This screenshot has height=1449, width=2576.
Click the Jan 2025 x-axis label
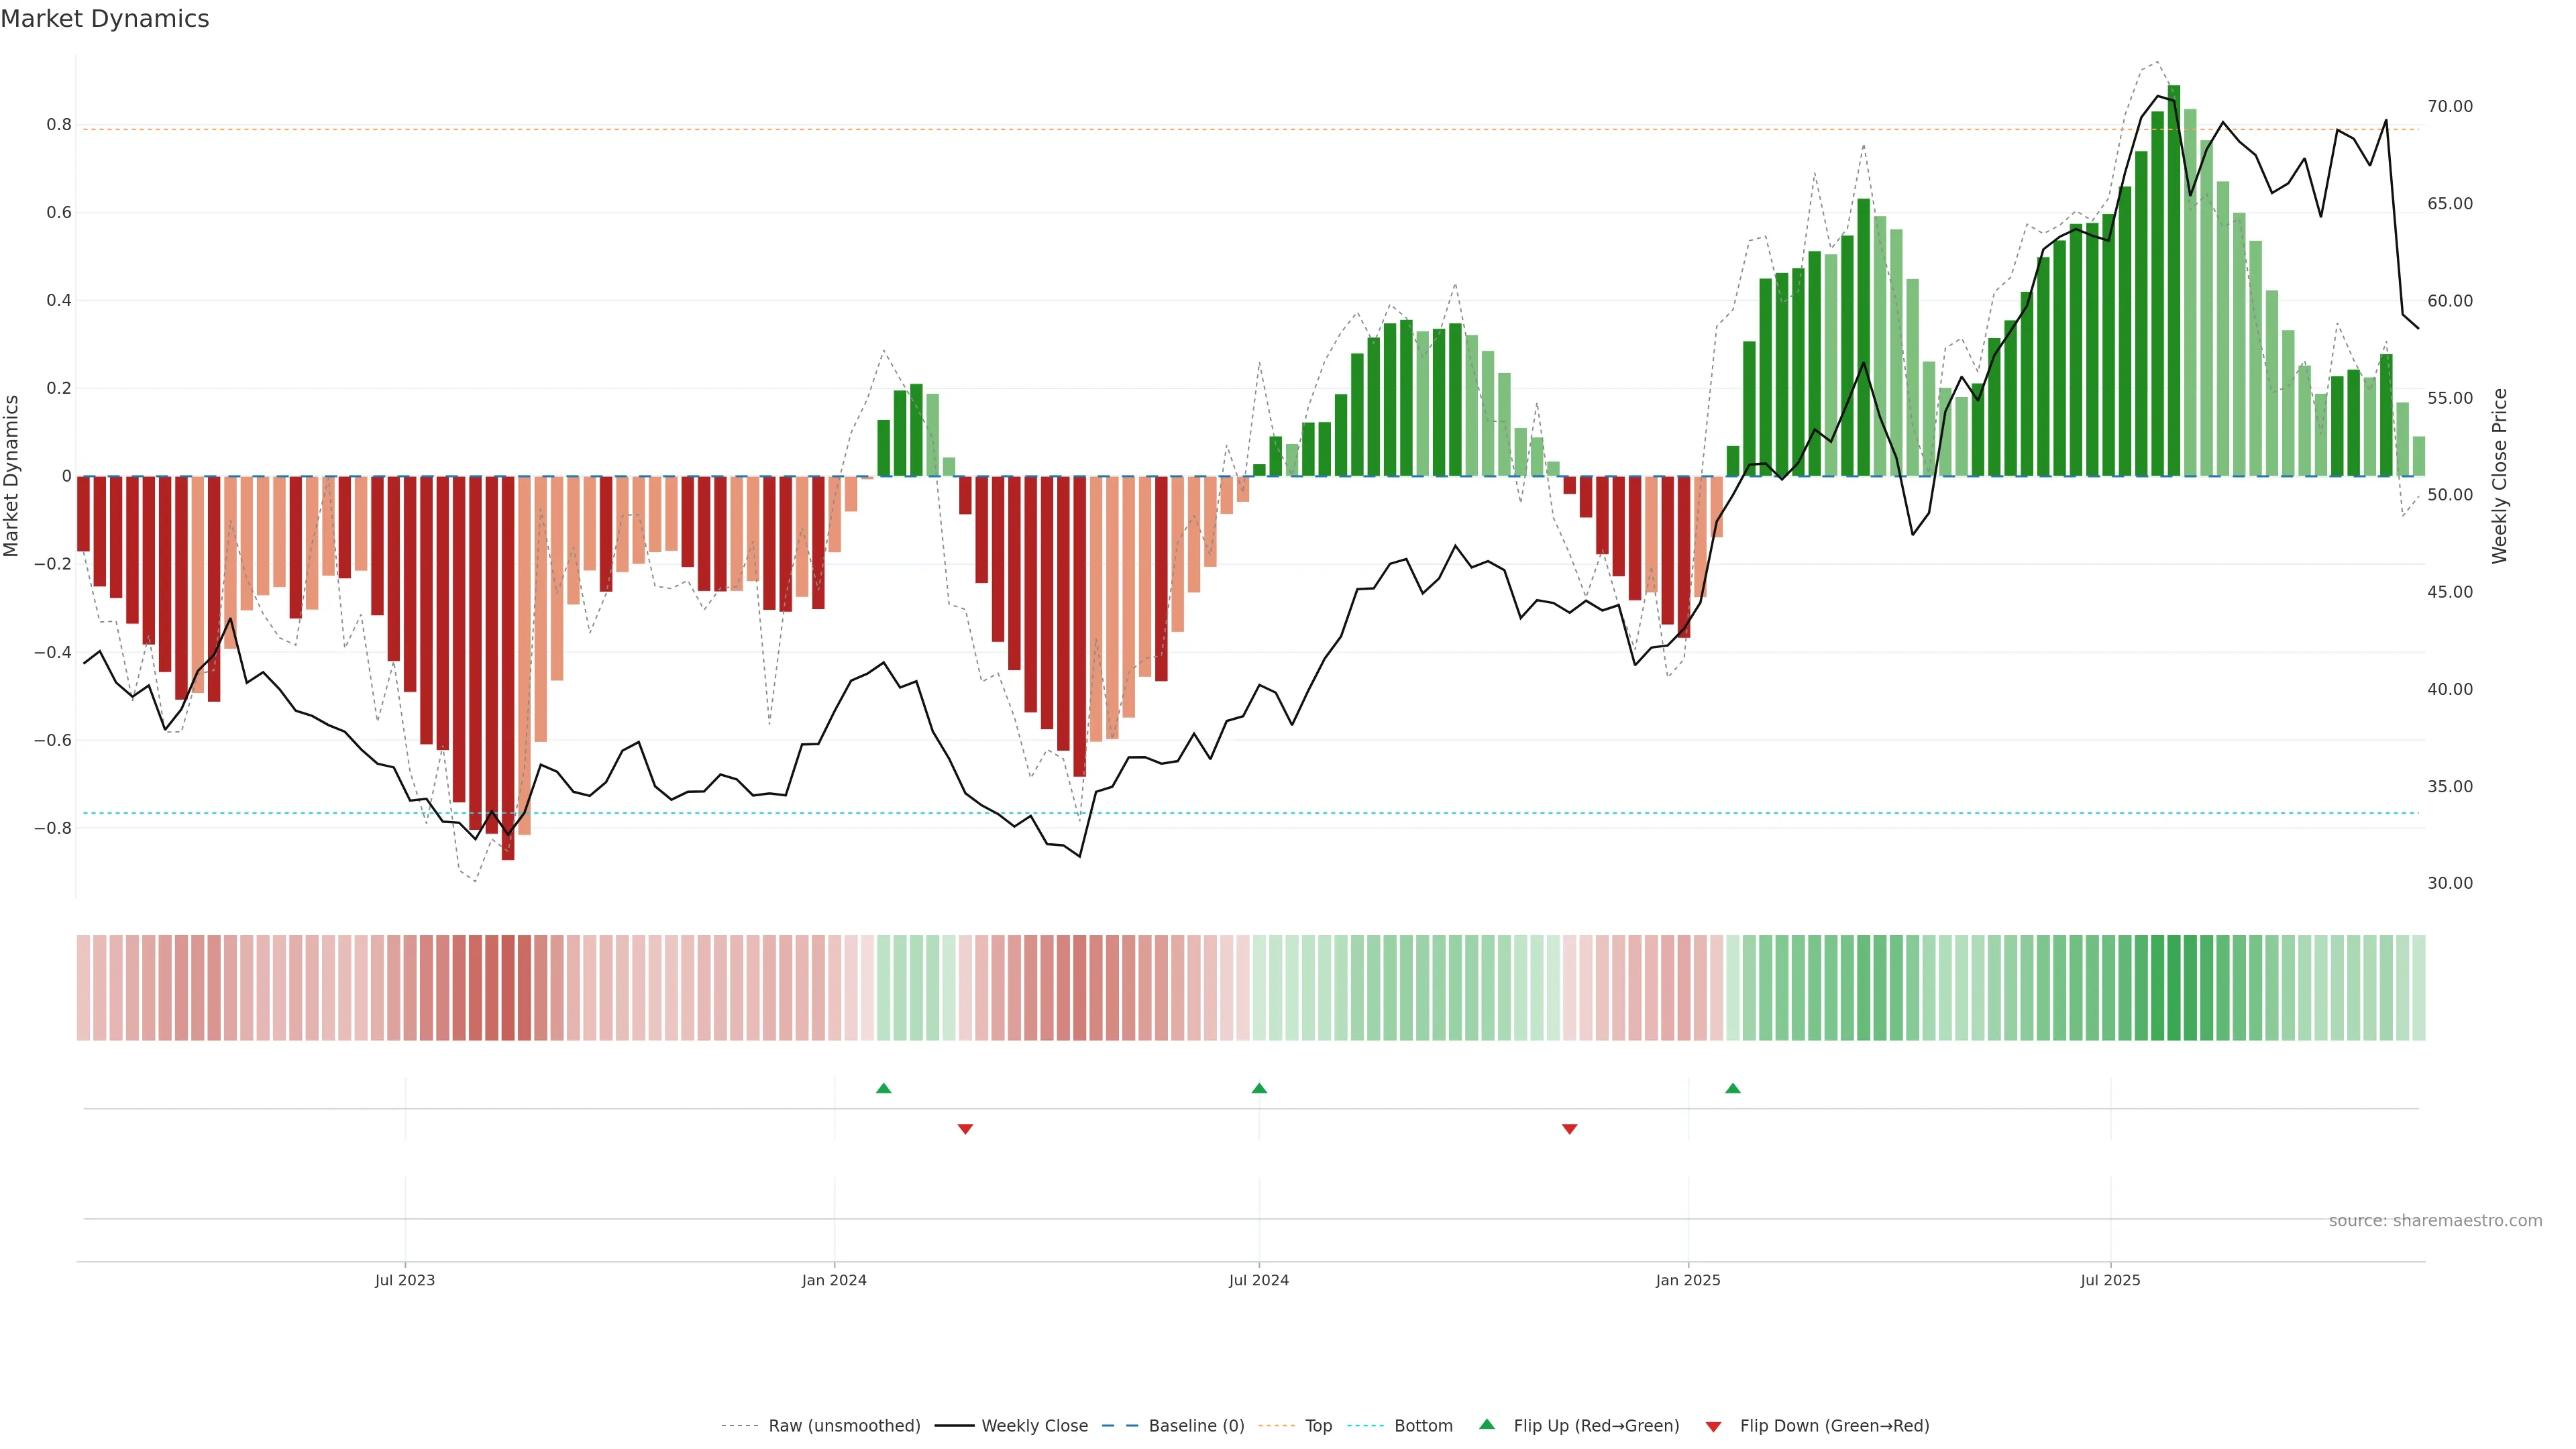click(1688, 1280)
